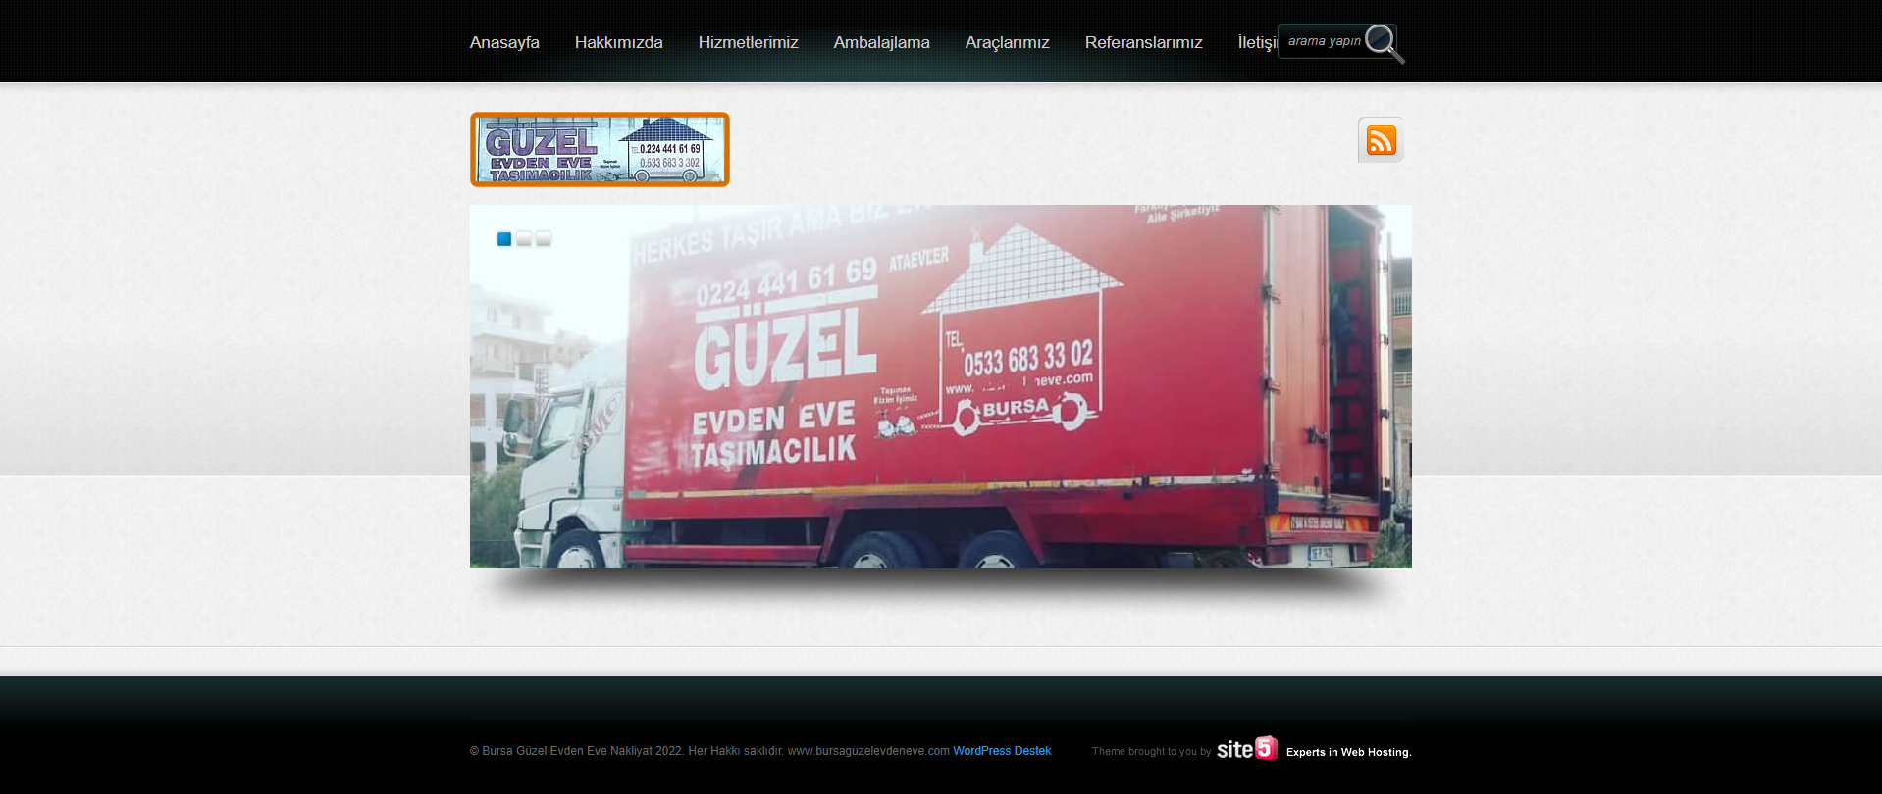Visit the Referanslarımız page
1882x794 pixels.
(x=1143, y=42)
